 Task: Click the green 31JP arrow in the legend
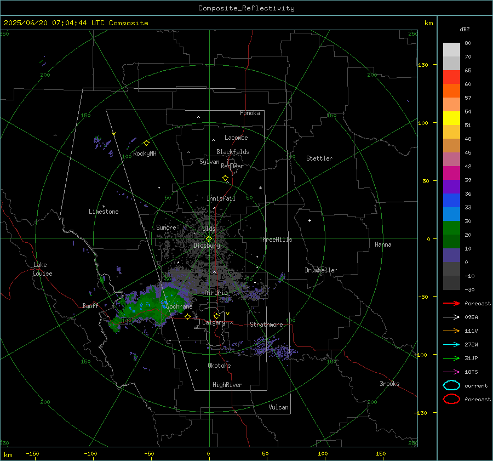pyautogui.click(x=451, y=358)
